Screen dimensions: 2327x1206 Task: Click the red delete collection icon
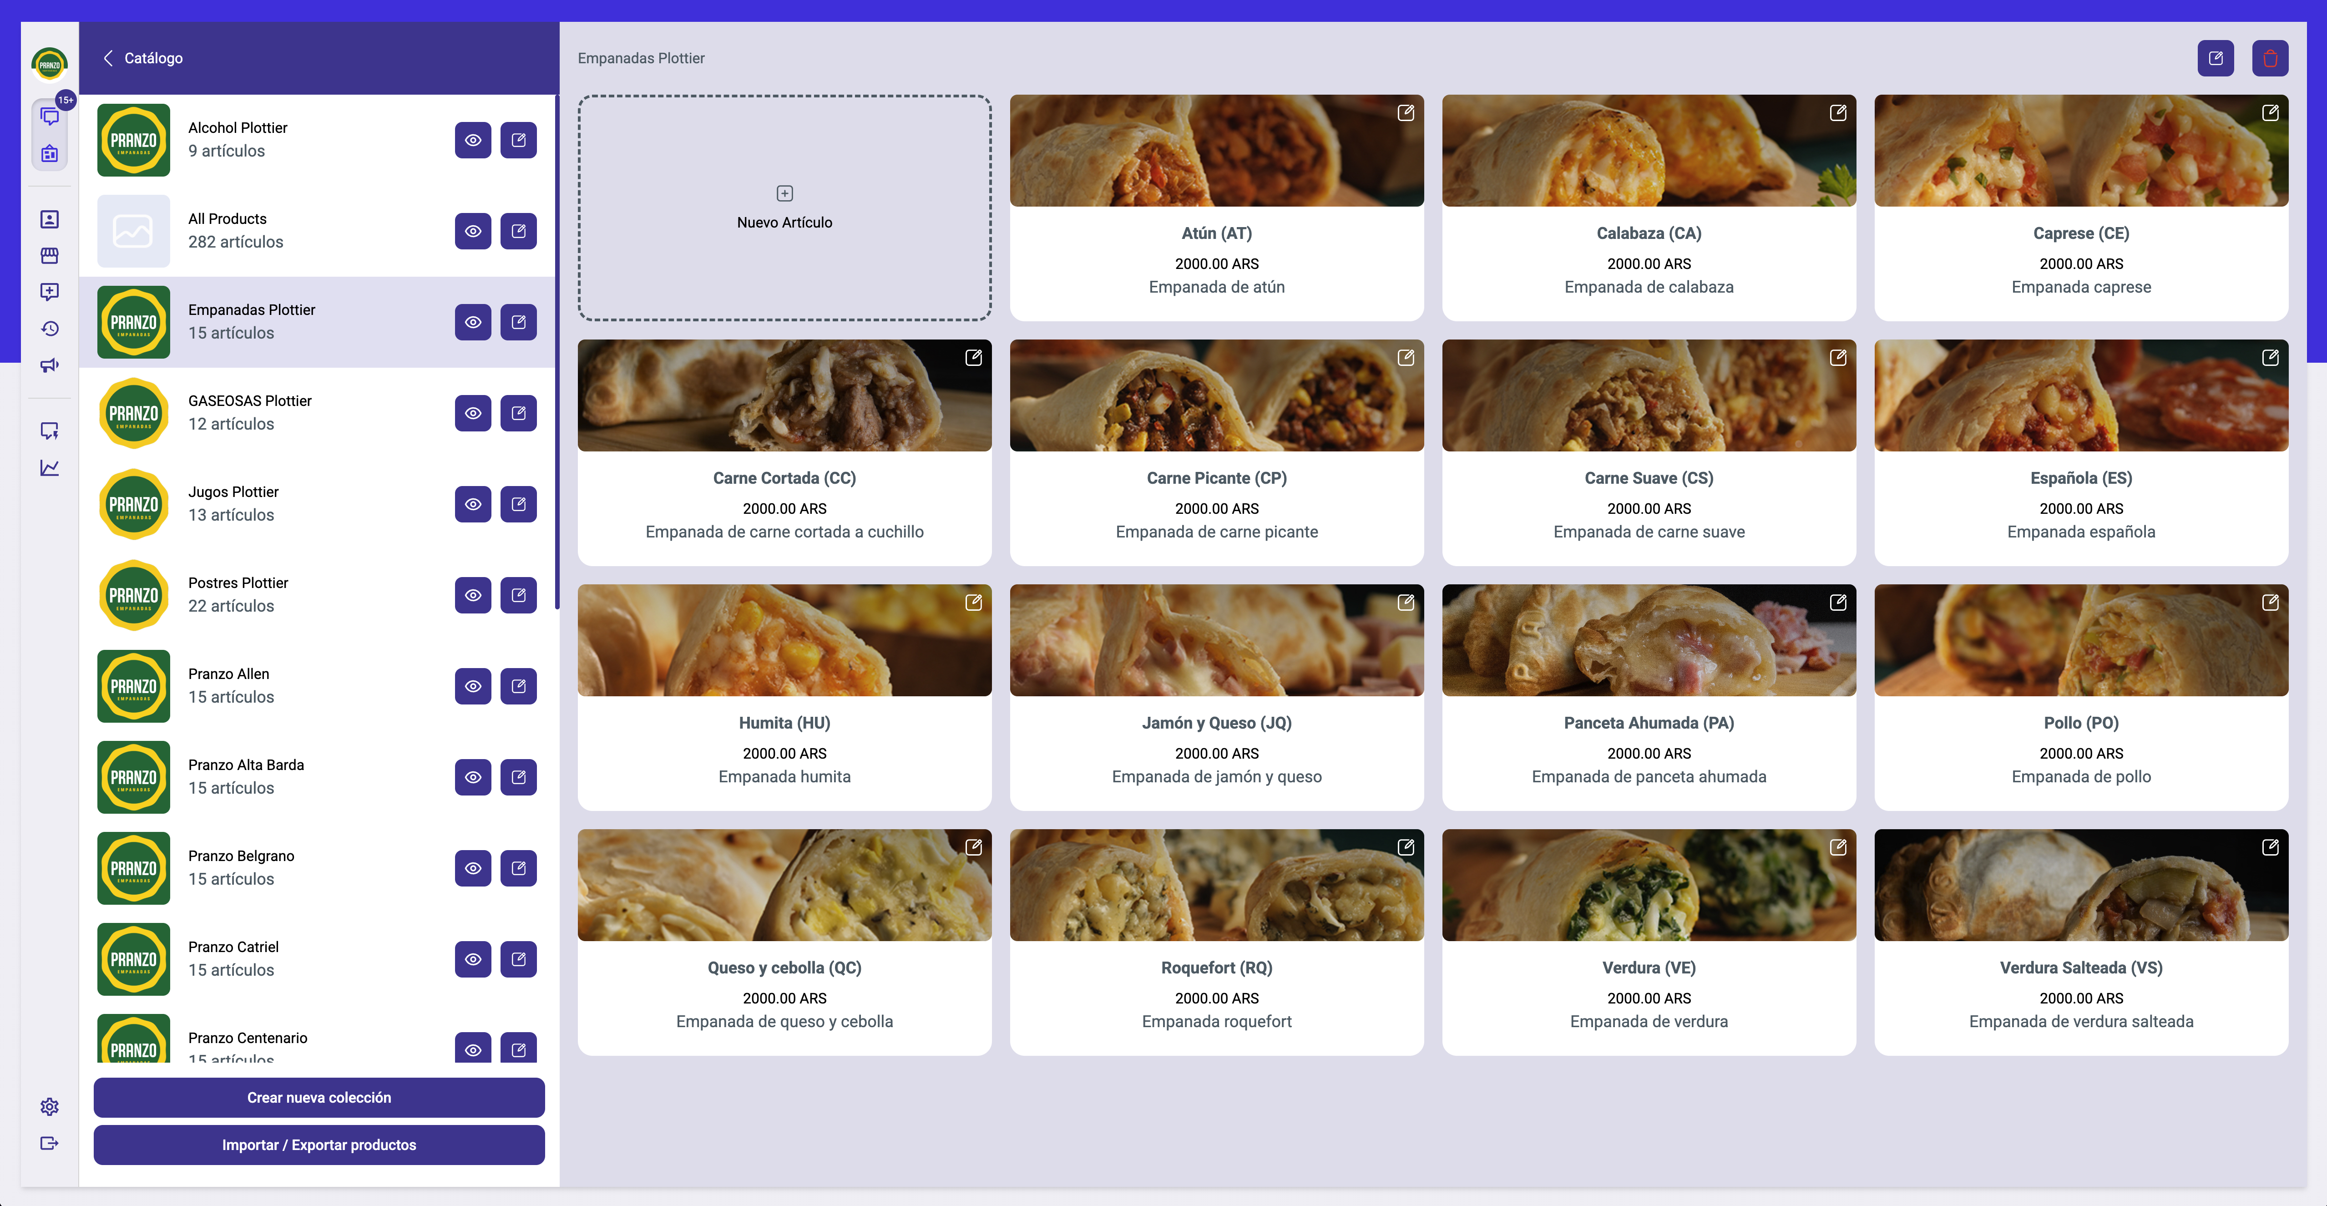pyautogui.click(x=2269, y=59)
